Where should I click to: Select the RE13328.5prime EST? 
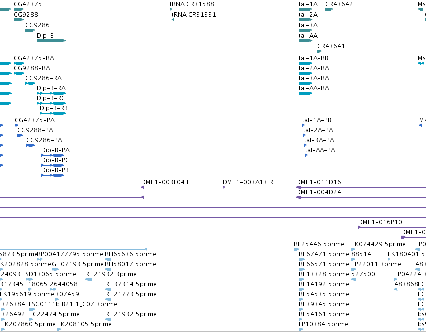pyautogui.click(x=302, y=279)
